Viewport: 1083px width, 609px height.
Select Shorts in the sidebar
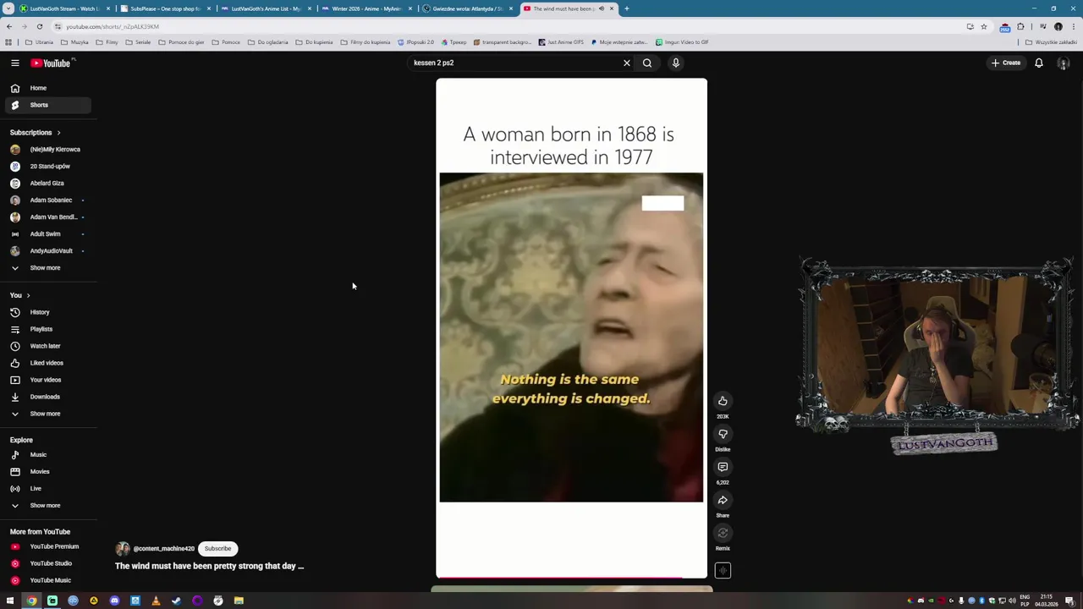pos(47,105)
